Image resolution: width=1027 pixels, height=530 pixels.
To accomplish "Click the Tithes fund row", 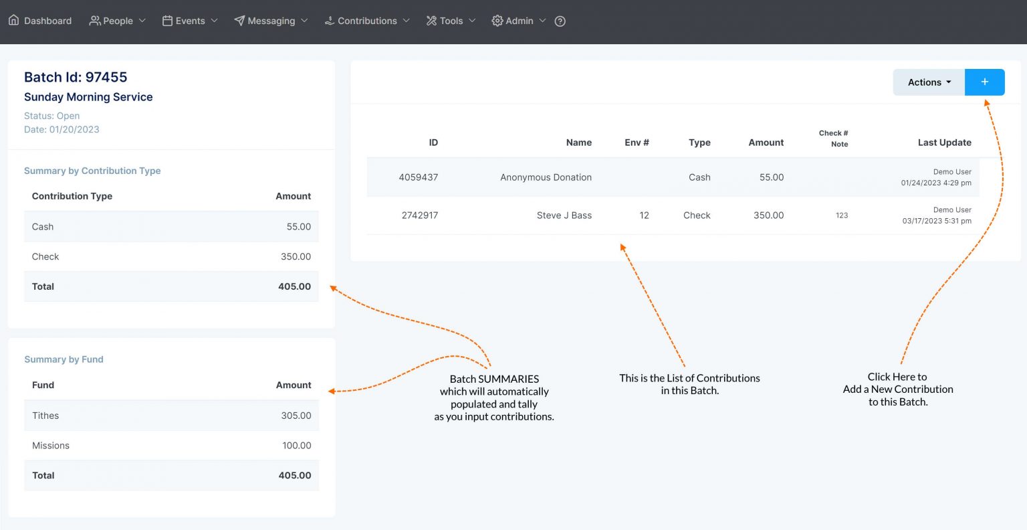I will coord(171,416).
